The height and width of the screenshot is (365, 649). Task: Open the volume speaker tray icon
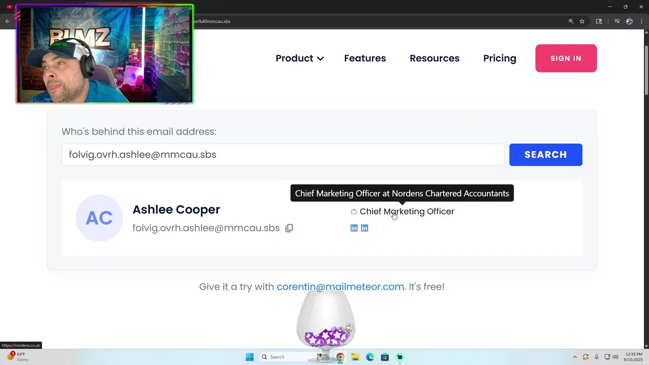pyautogui.click(x=616, y=357)
